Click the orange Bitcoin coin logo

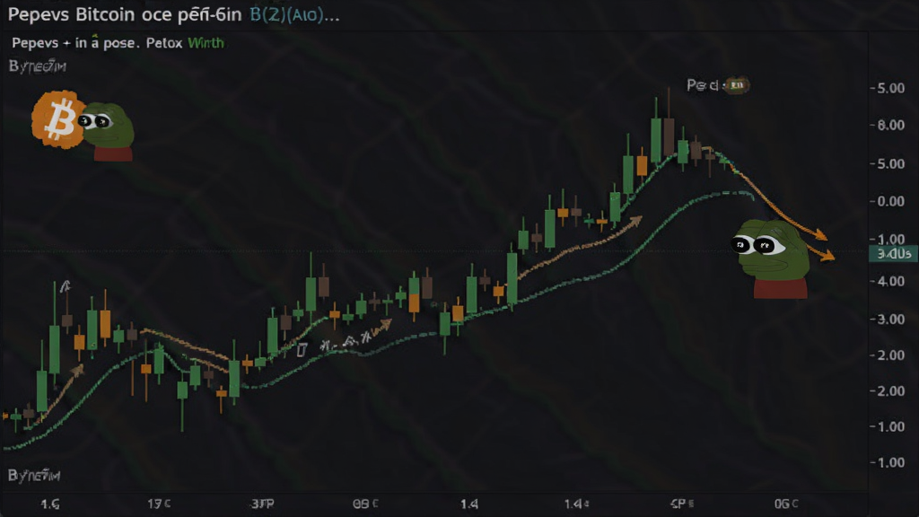click(x=59, y=119)
